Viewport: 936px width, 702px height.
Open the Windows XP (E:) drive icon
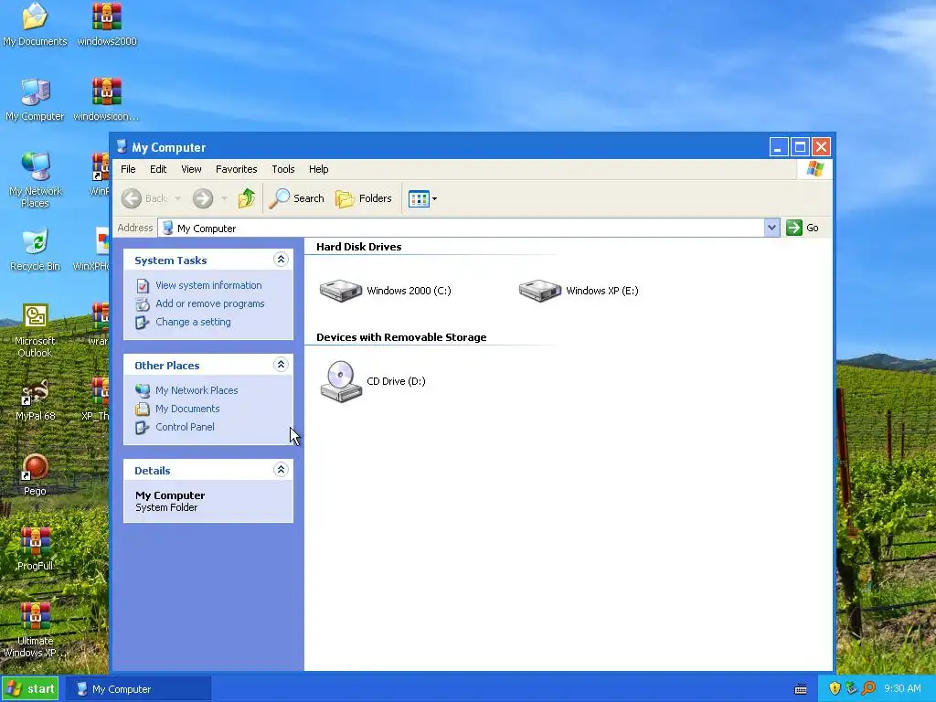pos(539,291)
